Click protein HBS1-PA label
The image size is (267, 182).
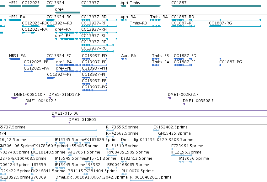click(x=17, y=56)
